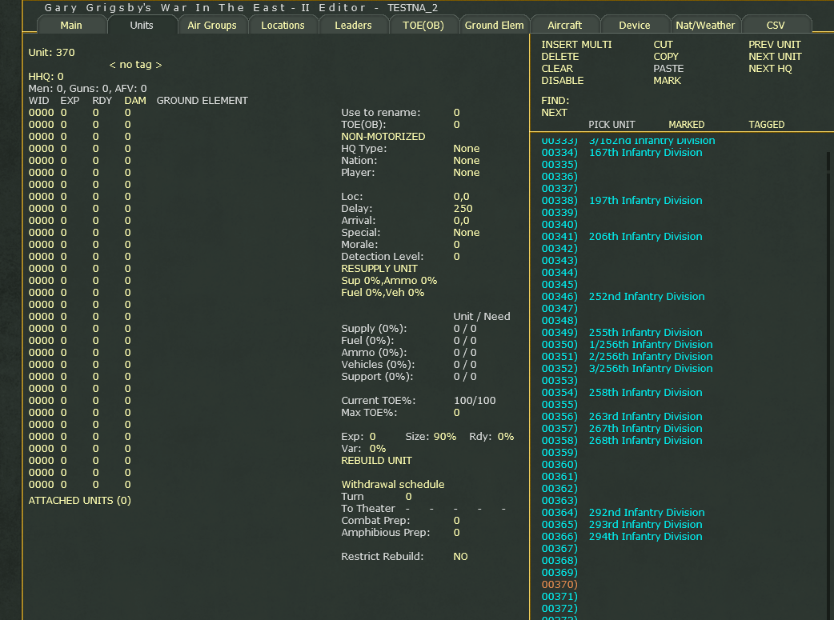Edit the Use to rename value
834x620 pixels.
point(456,113)
